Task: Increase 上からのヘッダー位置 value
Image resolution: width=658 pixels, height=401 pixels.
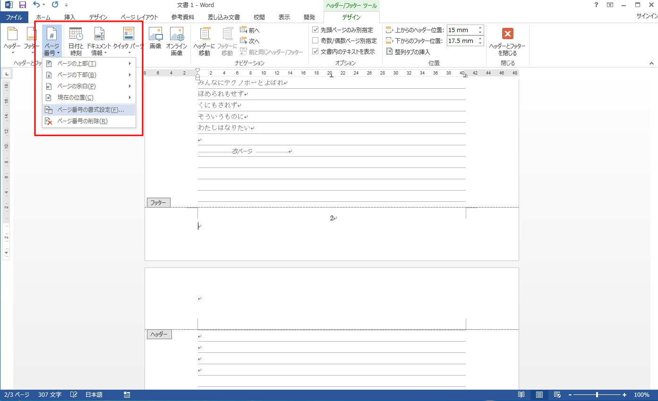Action: [480, 28]
